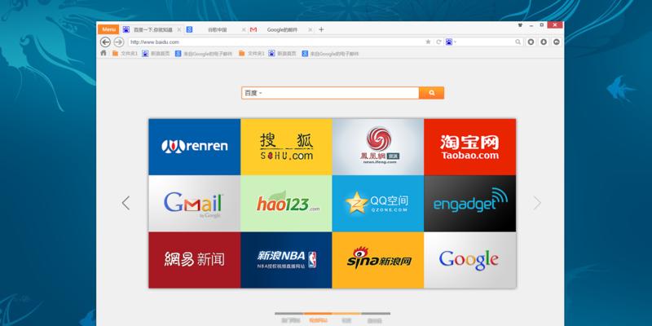This screenshot has height=326, width=652.
Task: Close the 谷歌中国 tab with its X
Action: (244, 30)
